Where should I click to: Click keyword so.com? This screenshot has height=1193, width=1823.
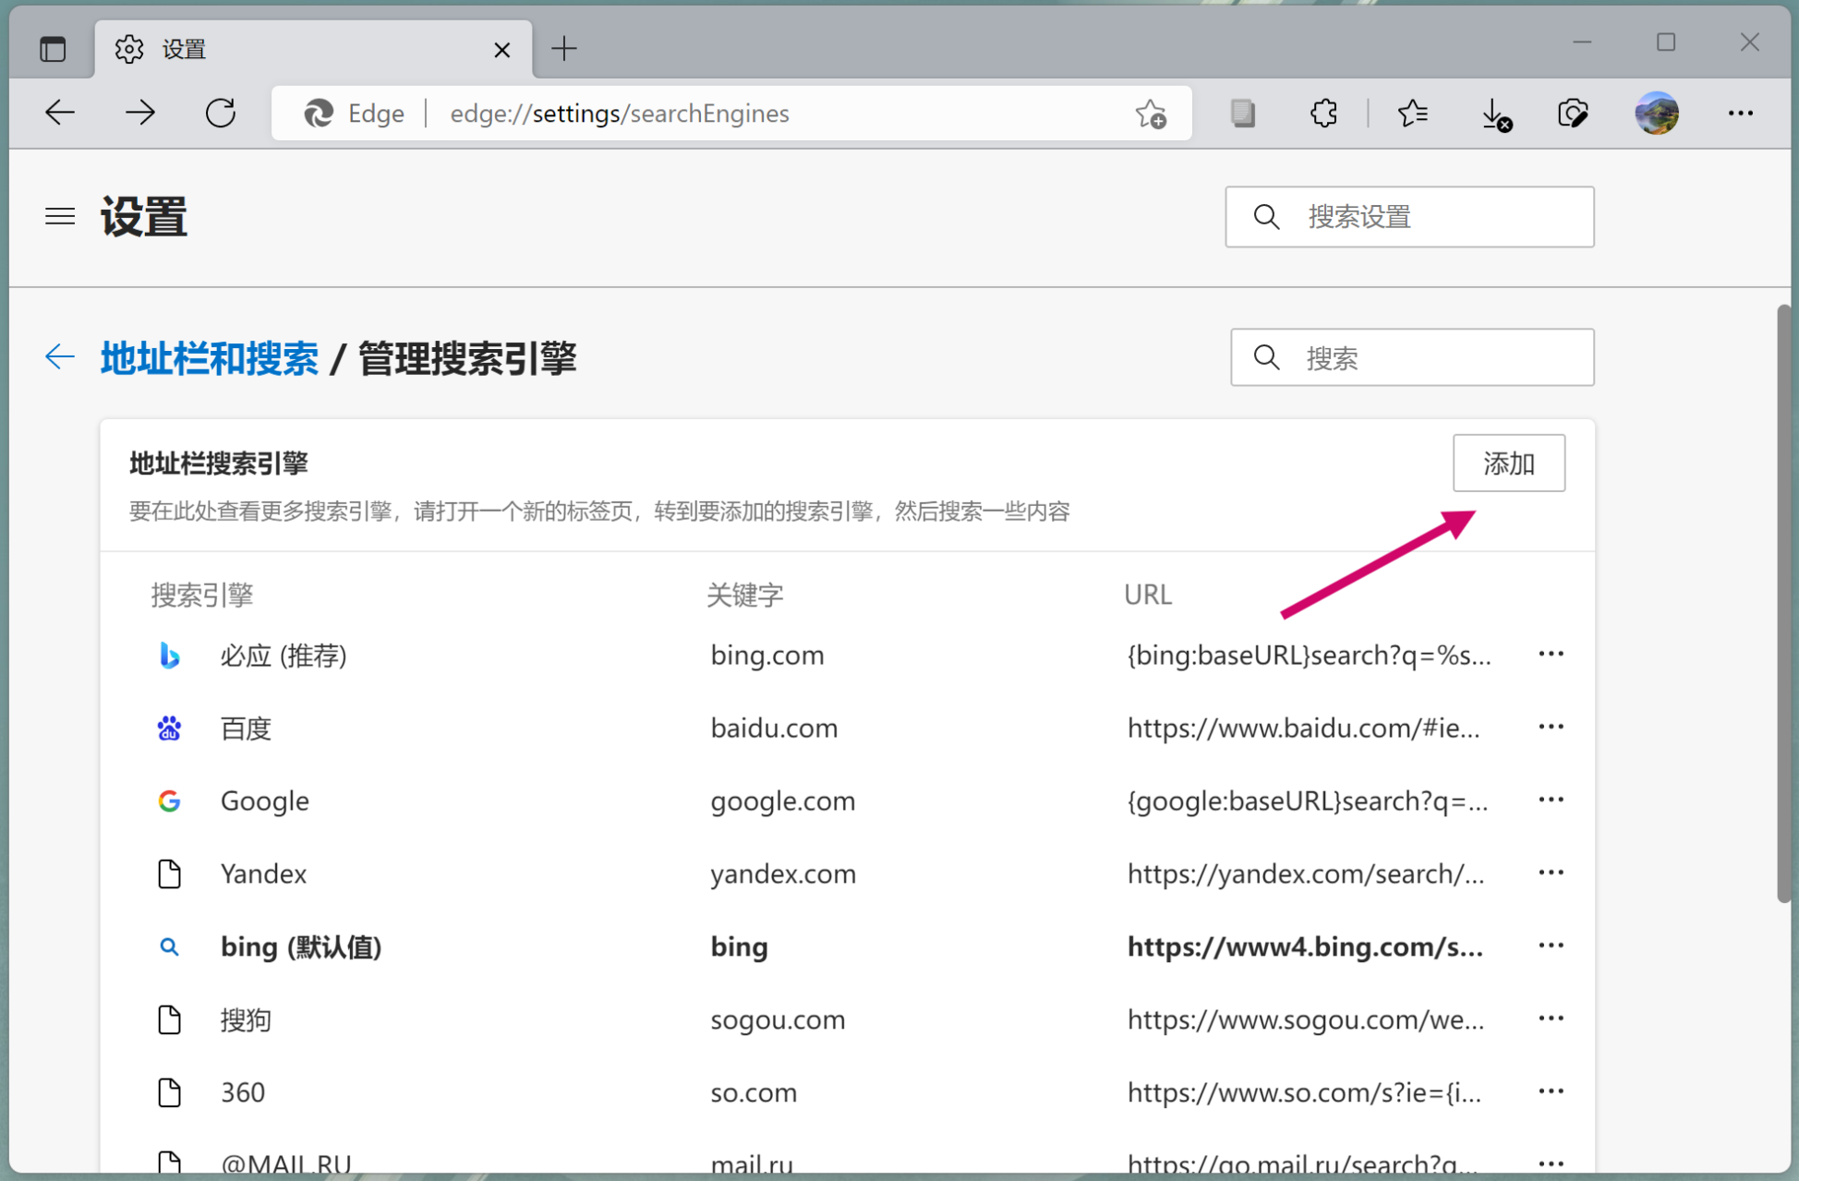pyautogui.click(x=754, y=1092)
